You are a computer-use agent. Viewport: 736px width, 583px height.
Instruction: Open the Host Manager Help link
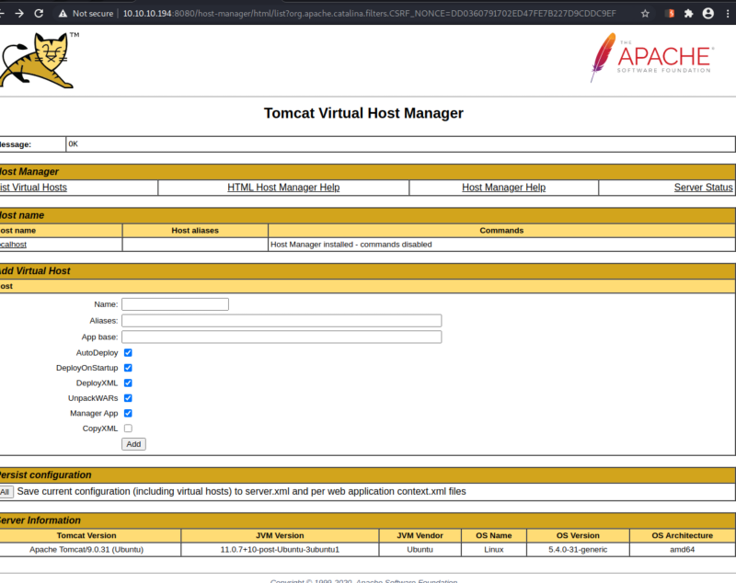[503, 188]
